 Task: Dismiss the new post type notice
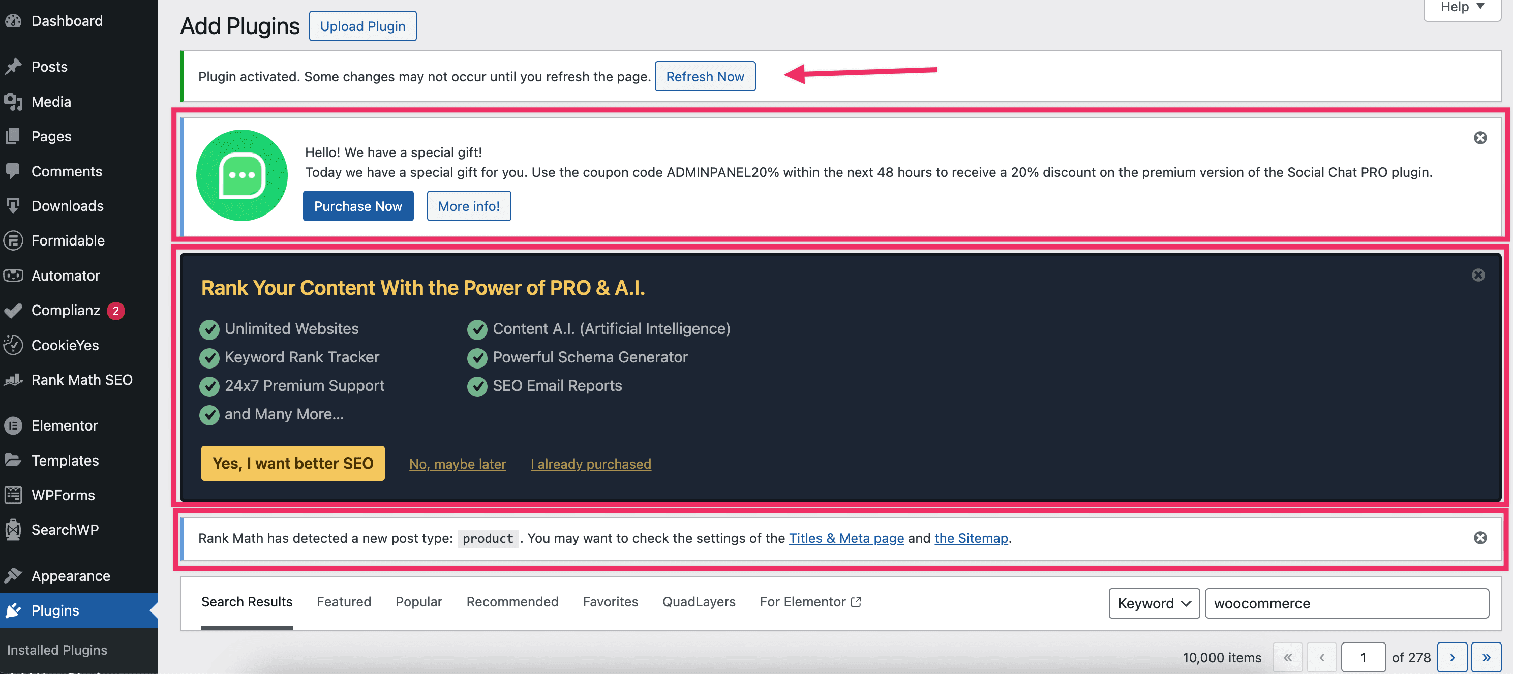pos(1479,538)
